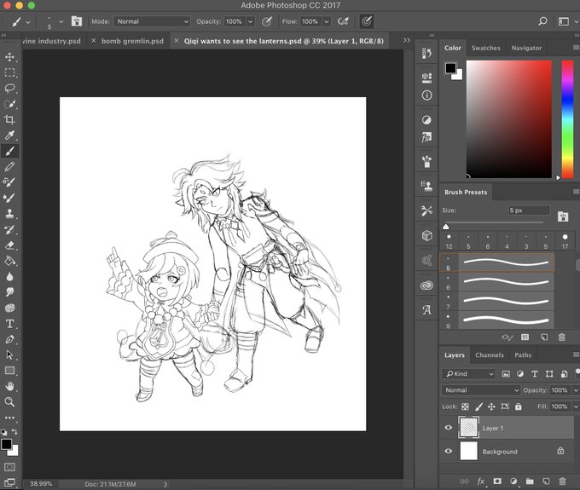Switch to Paths tab

coord(523,355)
